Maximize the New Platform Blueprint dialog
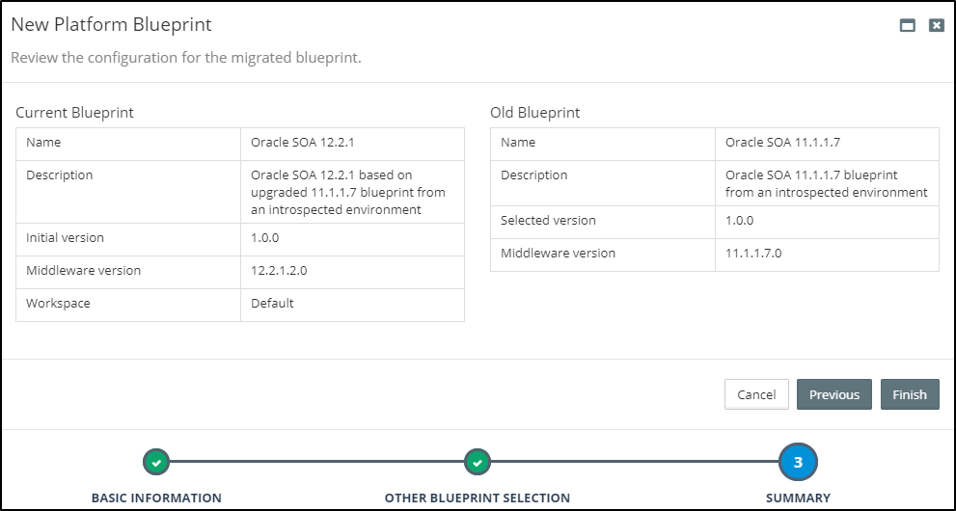956x511 pixels. pos(907,26)
